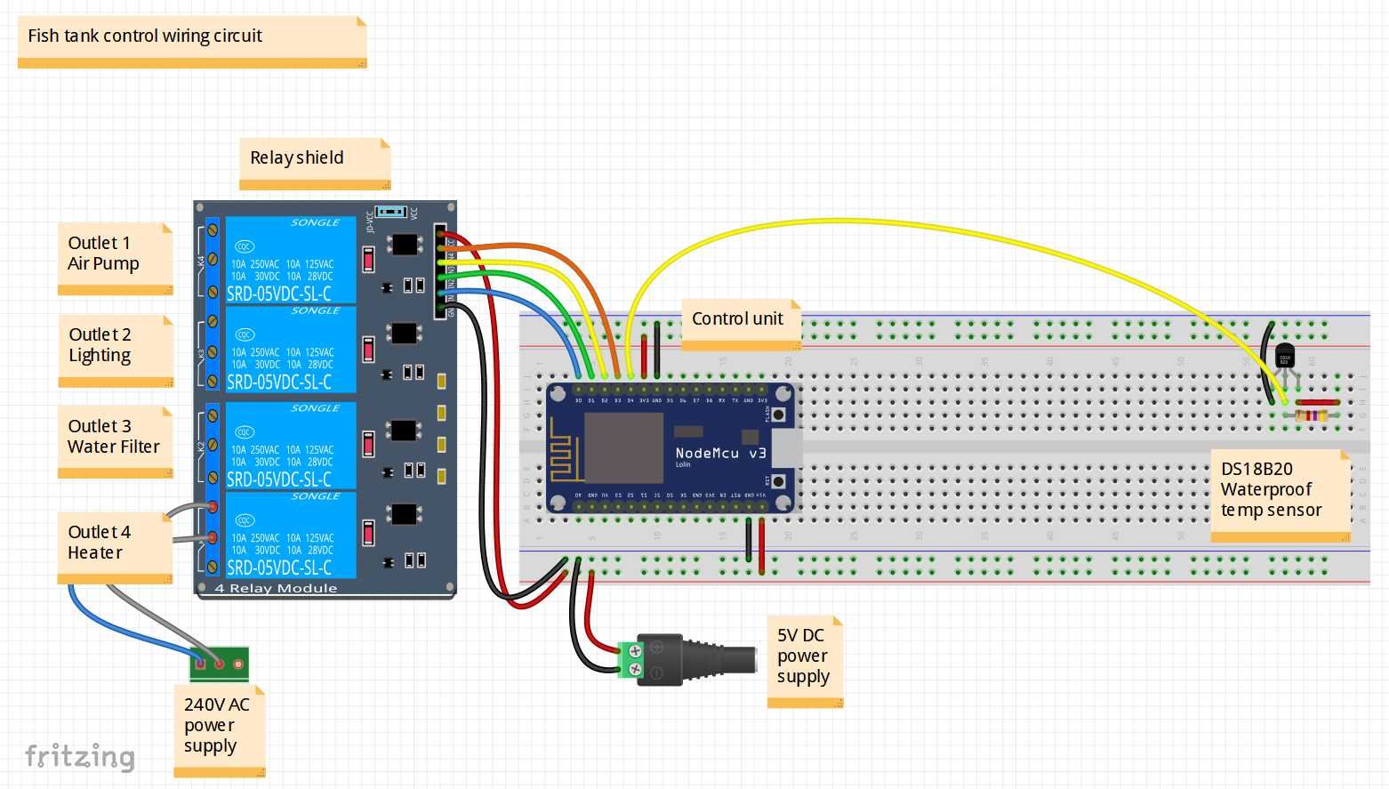Select the SONGLE relay for Outlet 1 Air Pump
Screen dimensions: 1389x789
coord(291,258)
